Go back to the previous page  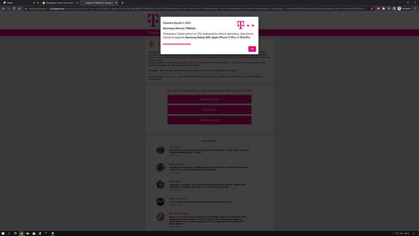3,8
